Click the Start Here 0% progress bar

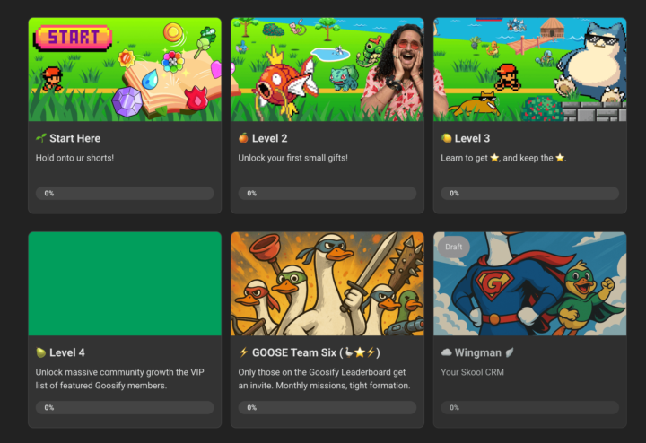tap(125, 193)
